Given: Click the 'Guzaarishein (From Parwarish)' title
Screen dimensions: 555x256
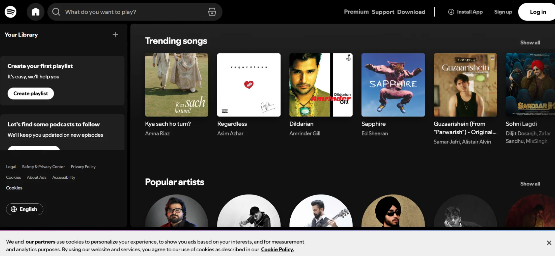Looking at the screenshot, I should click(465, 128).
